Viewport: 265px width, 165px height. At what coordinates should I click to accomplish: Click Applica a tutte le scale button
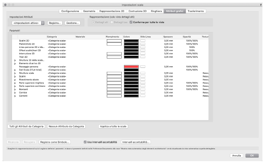(113, 127)
